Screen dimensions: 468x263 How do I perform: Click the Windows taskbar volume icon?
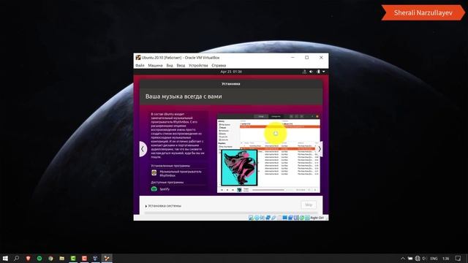tap(424, 258)
